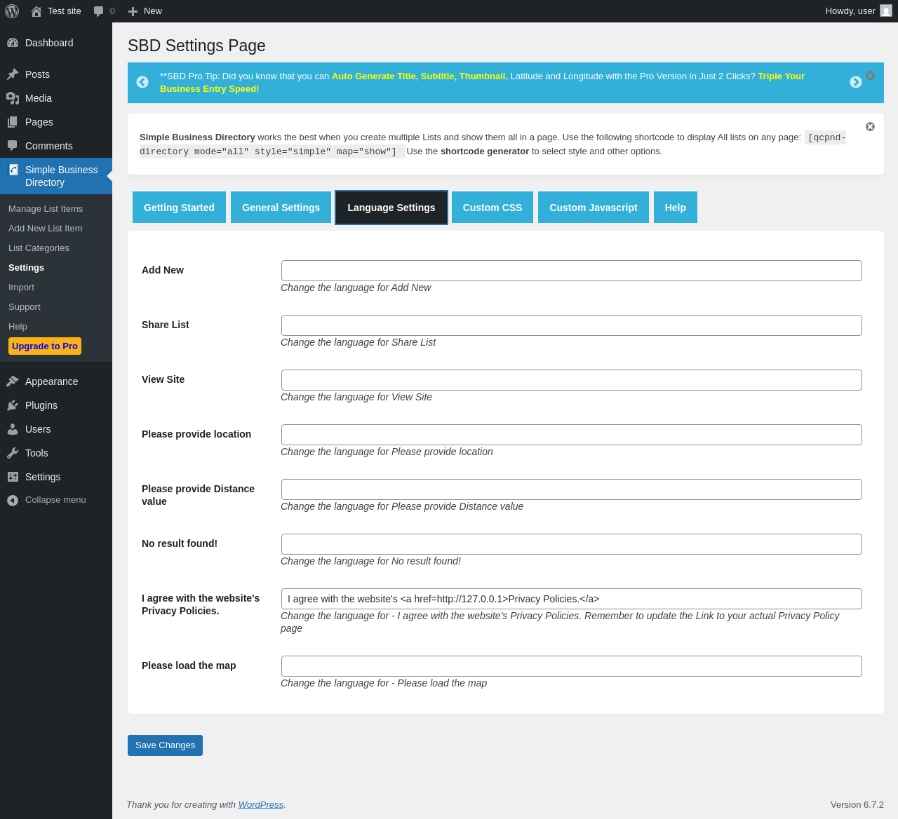The image size is (898, 819).
Task: Open Pages in the sidebar
Action: [x=39, y=122]
